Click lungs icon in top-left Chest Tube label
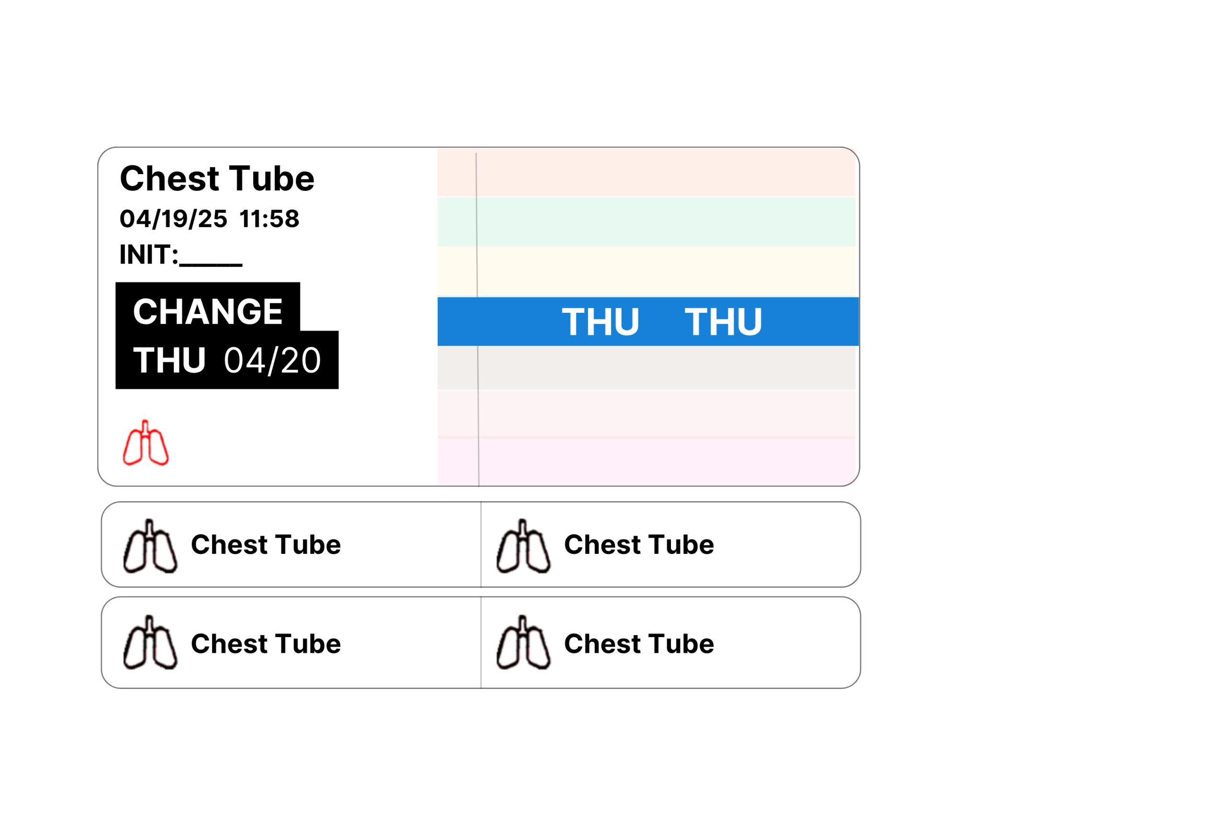Screen dimensions: 1225x816 tap(150, 546)
